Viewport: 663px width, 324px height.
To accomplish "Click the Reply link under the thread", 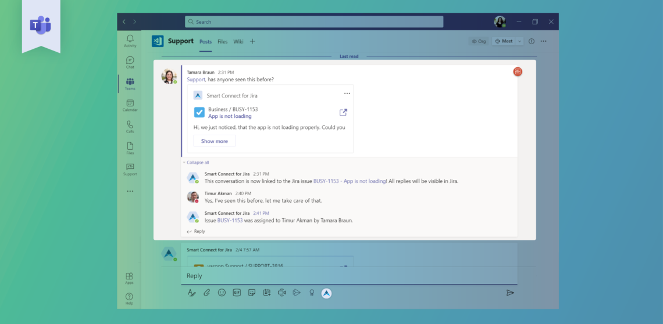I will point(199,231).
